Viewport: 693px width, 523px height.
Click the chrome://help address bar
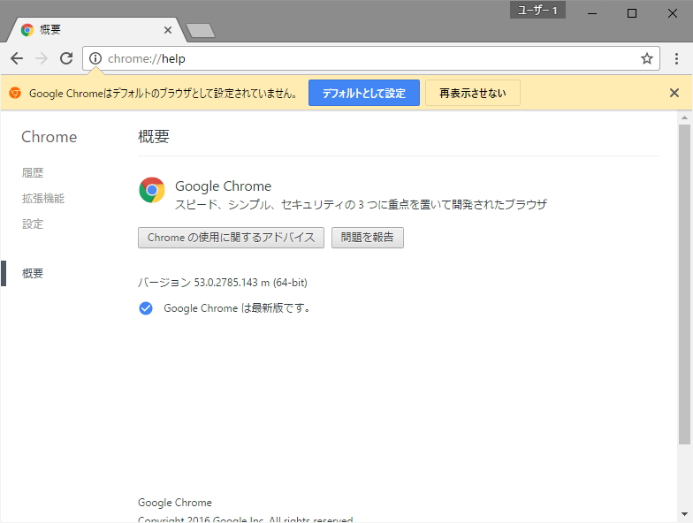pyautogui.click(x=371, y=58)
